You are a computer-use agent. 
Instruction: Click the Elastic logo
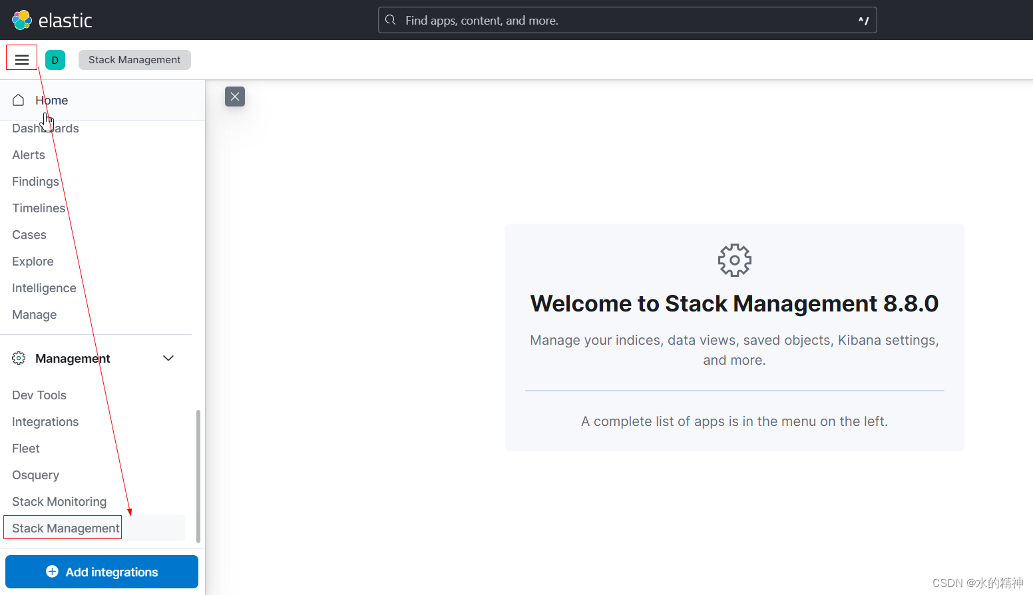point(51,20)
